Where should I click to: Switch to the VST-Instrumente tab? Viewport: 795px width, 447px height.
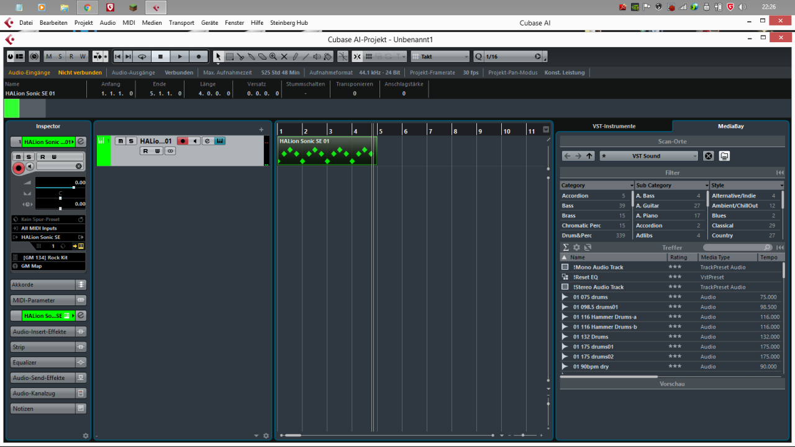point(614,126)
